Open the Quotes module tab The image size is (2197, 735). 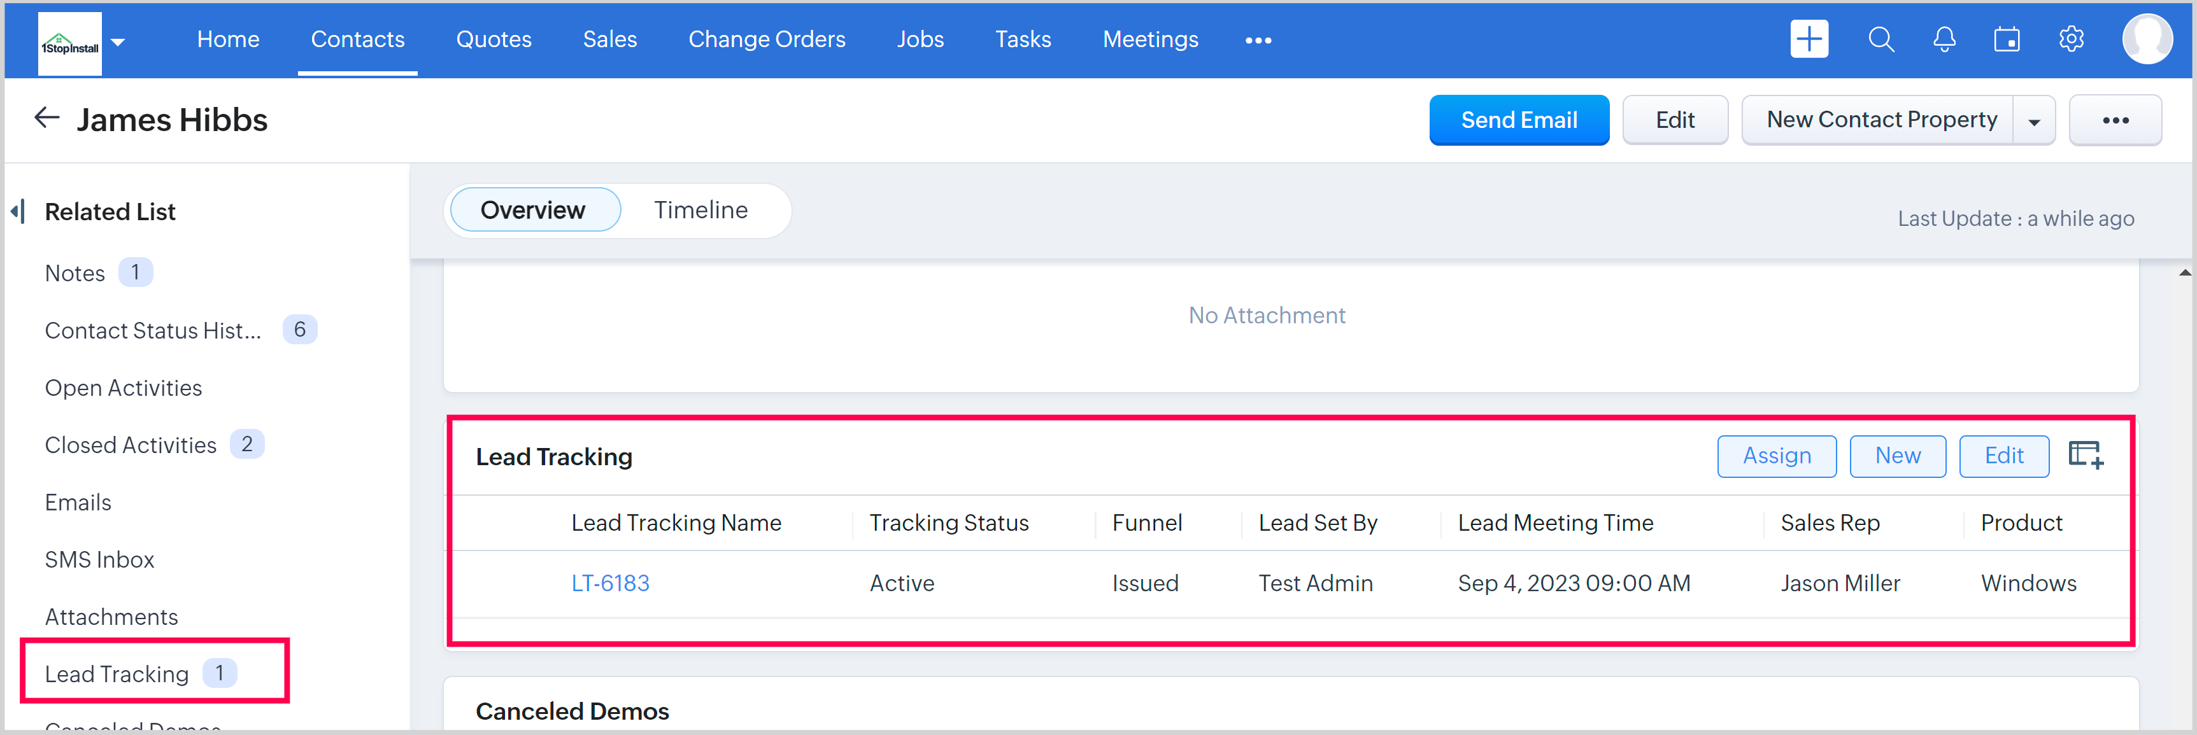pos(494,39)
